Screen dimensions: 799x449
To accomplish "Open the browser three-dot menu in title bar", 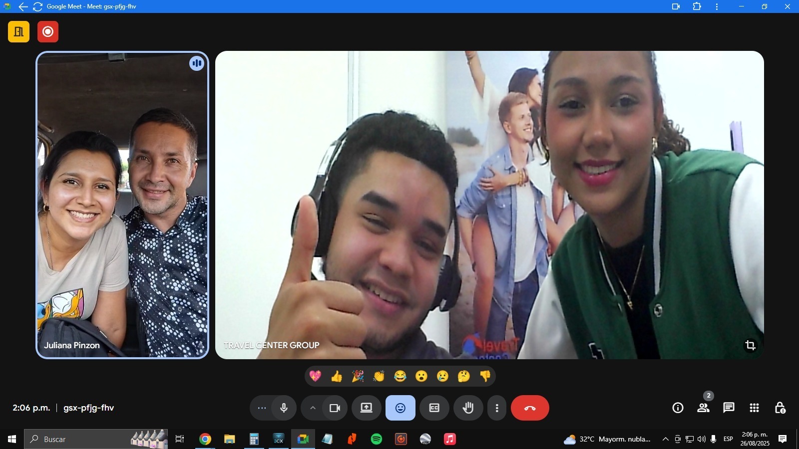I will coord(717,6).
